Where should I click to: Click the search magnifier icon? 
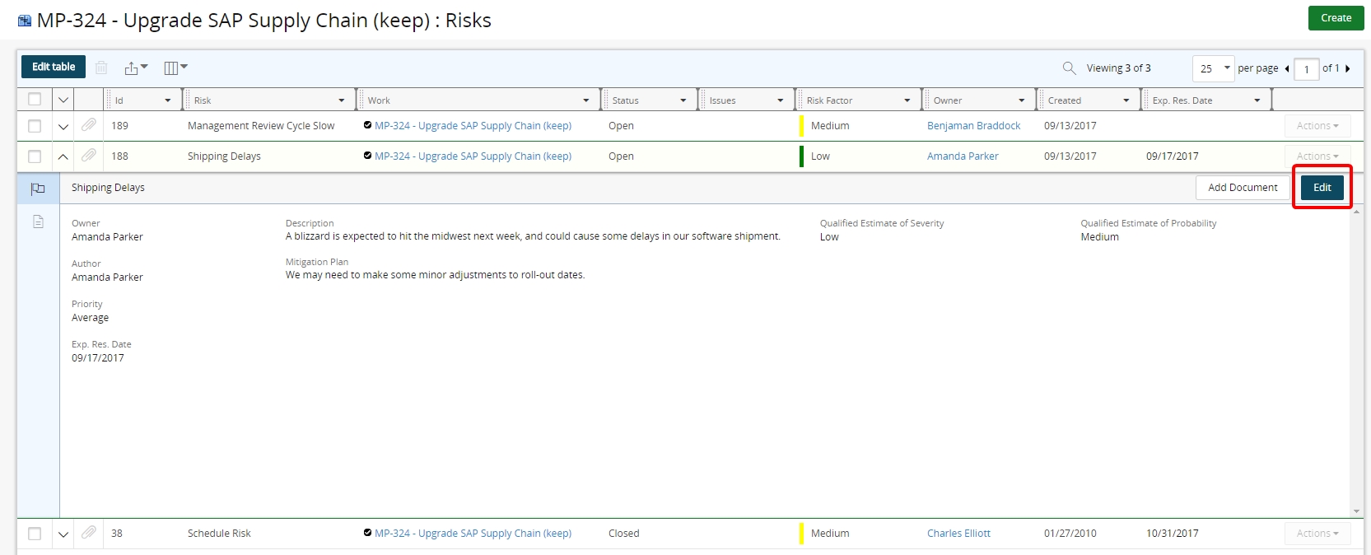1069,68
